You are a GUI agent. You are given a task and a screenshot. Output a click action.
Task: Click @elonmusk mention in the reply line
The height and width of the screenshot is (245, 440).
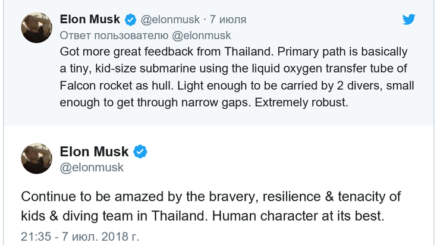pos(203,36)
